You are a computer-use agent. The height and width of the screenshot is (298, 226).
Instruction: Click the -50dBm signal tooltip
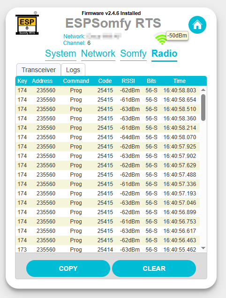tap(177, 36)
